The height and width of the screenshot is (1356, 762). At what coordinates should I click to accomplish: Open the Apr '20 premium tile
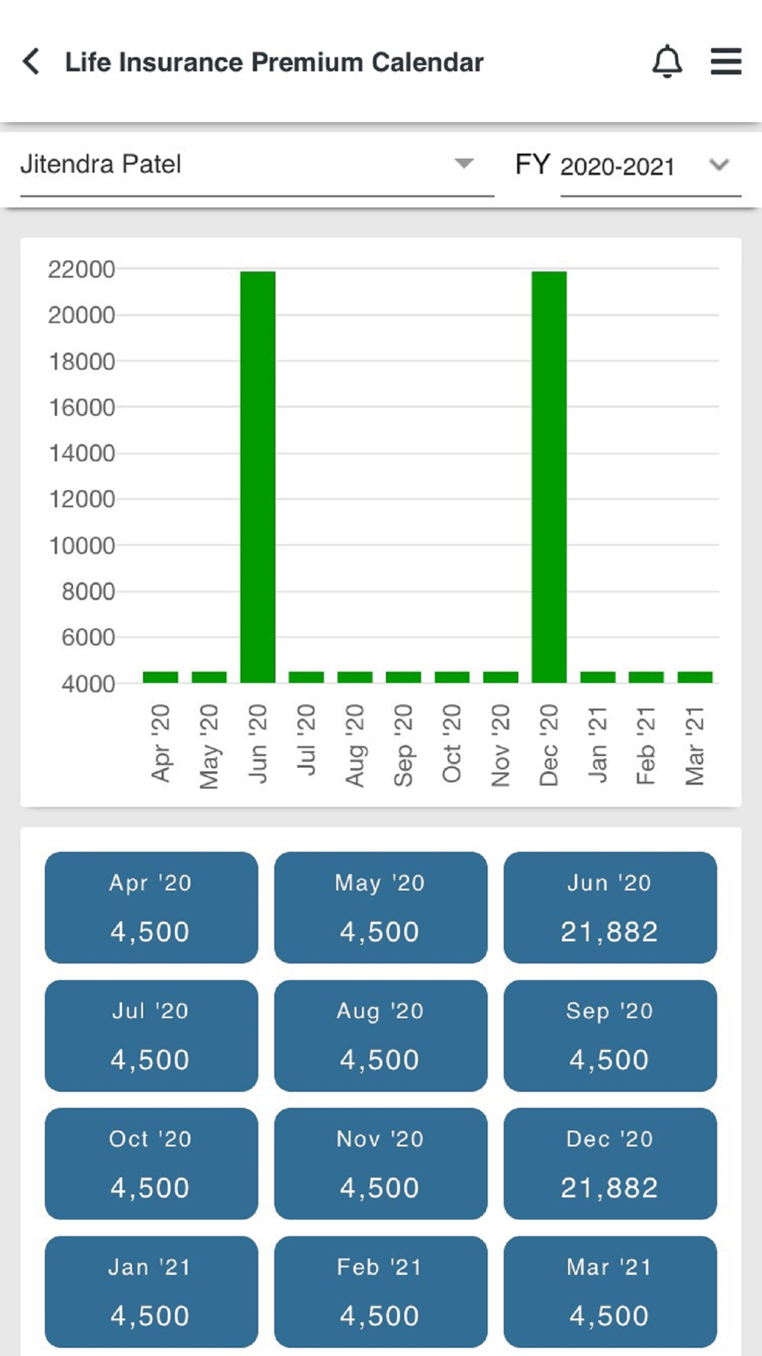[152, 908]
